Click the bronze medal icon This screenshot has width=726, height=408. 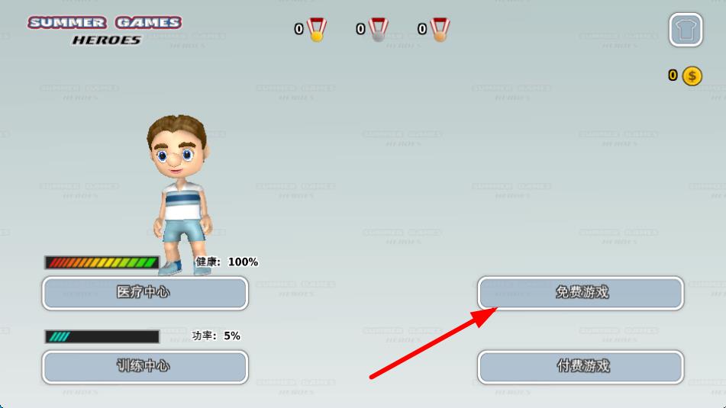tap(440, 30)
